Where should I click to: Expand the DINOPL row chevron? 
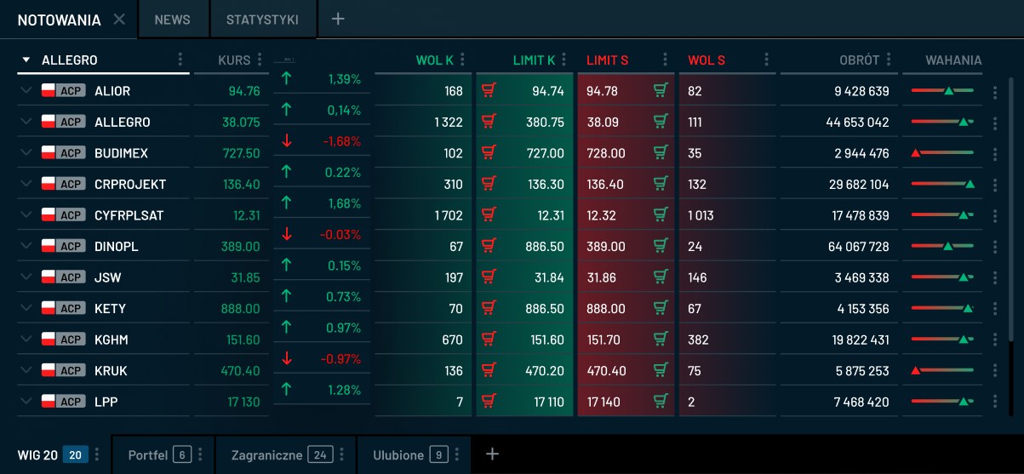pyautogui.click(x=26, y=247)
